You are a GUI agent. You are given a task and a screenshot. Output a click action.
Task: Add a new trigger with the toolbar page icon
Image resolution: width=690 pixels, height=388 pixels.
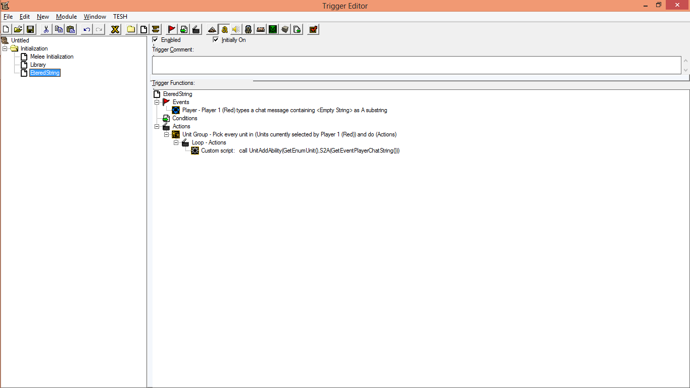[143, 29]
